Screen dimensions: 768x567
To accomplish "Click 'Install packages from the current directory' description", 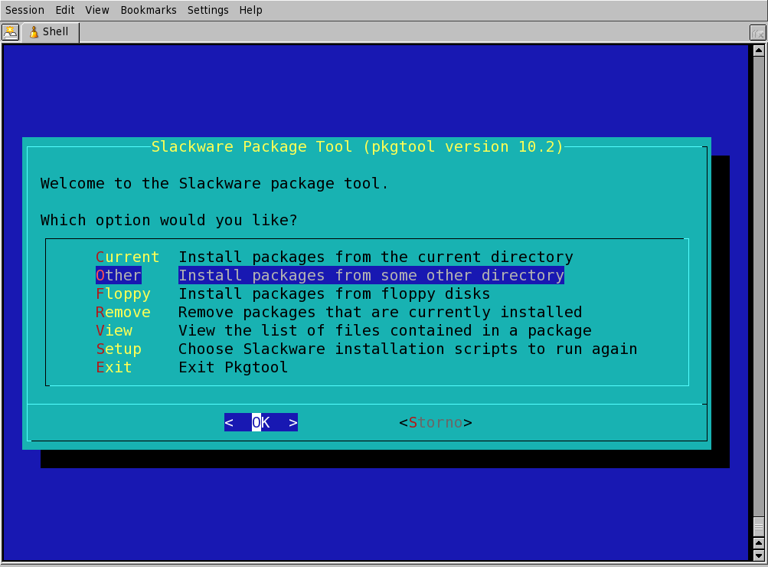I will 376,257.
